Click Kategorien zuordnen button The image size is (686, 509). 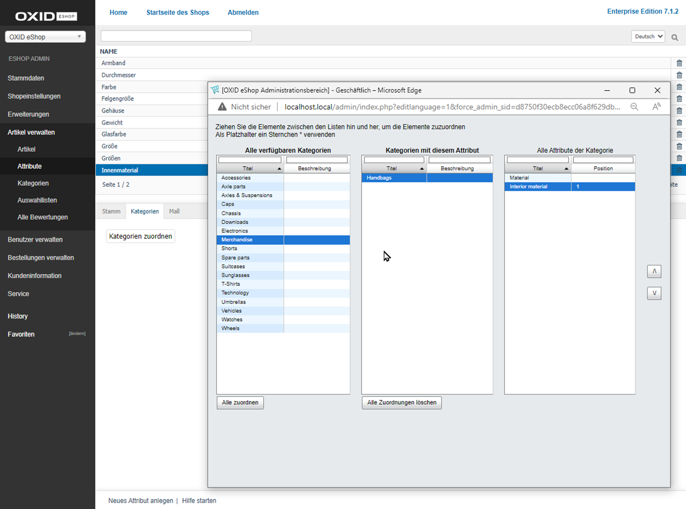point(141,236)
